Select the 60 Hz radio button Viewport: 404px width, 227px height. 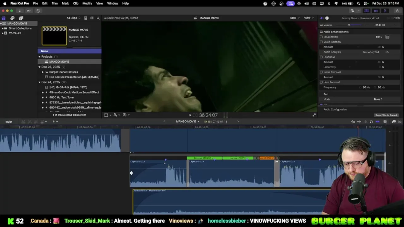[x=375, y=87]
